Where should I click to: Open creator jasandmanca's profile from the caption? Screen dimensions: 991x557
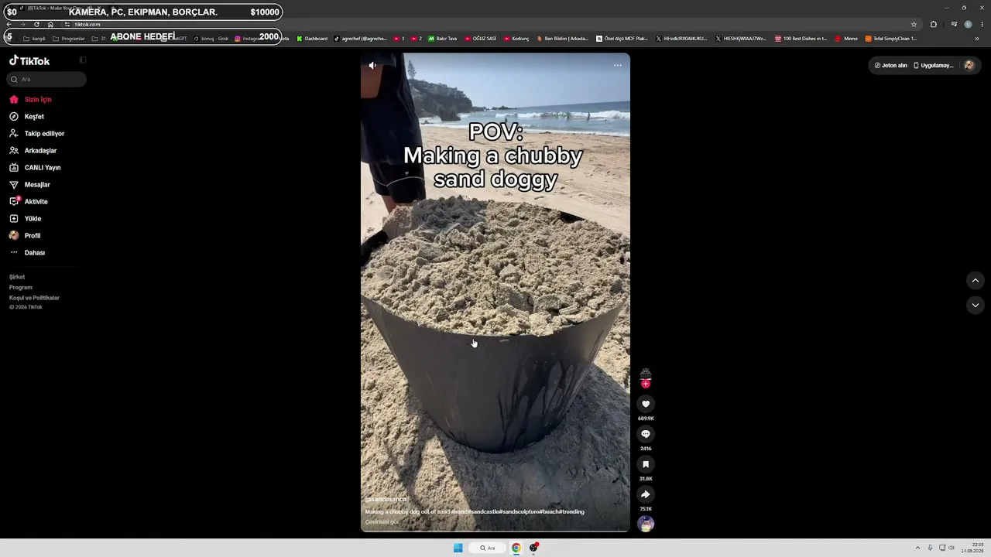pyautogui.click(x=386, y=500)
